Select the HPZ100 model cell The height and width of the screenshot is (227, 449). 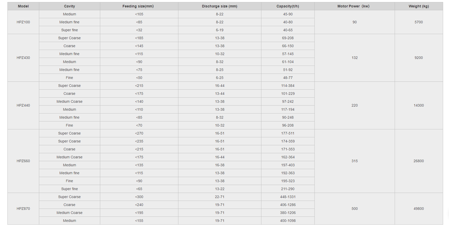tap(23, 22)
